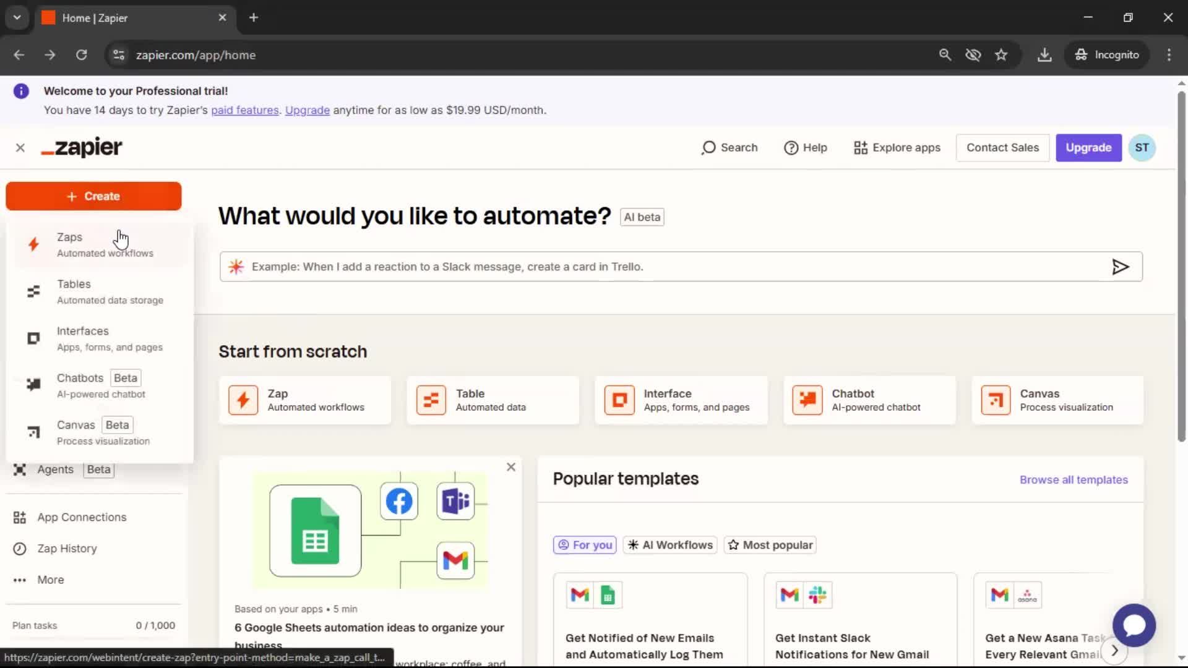Open the ST profile avatar menu
The width and height of the screenshot is (1188, 668).
coord(1142,148)
